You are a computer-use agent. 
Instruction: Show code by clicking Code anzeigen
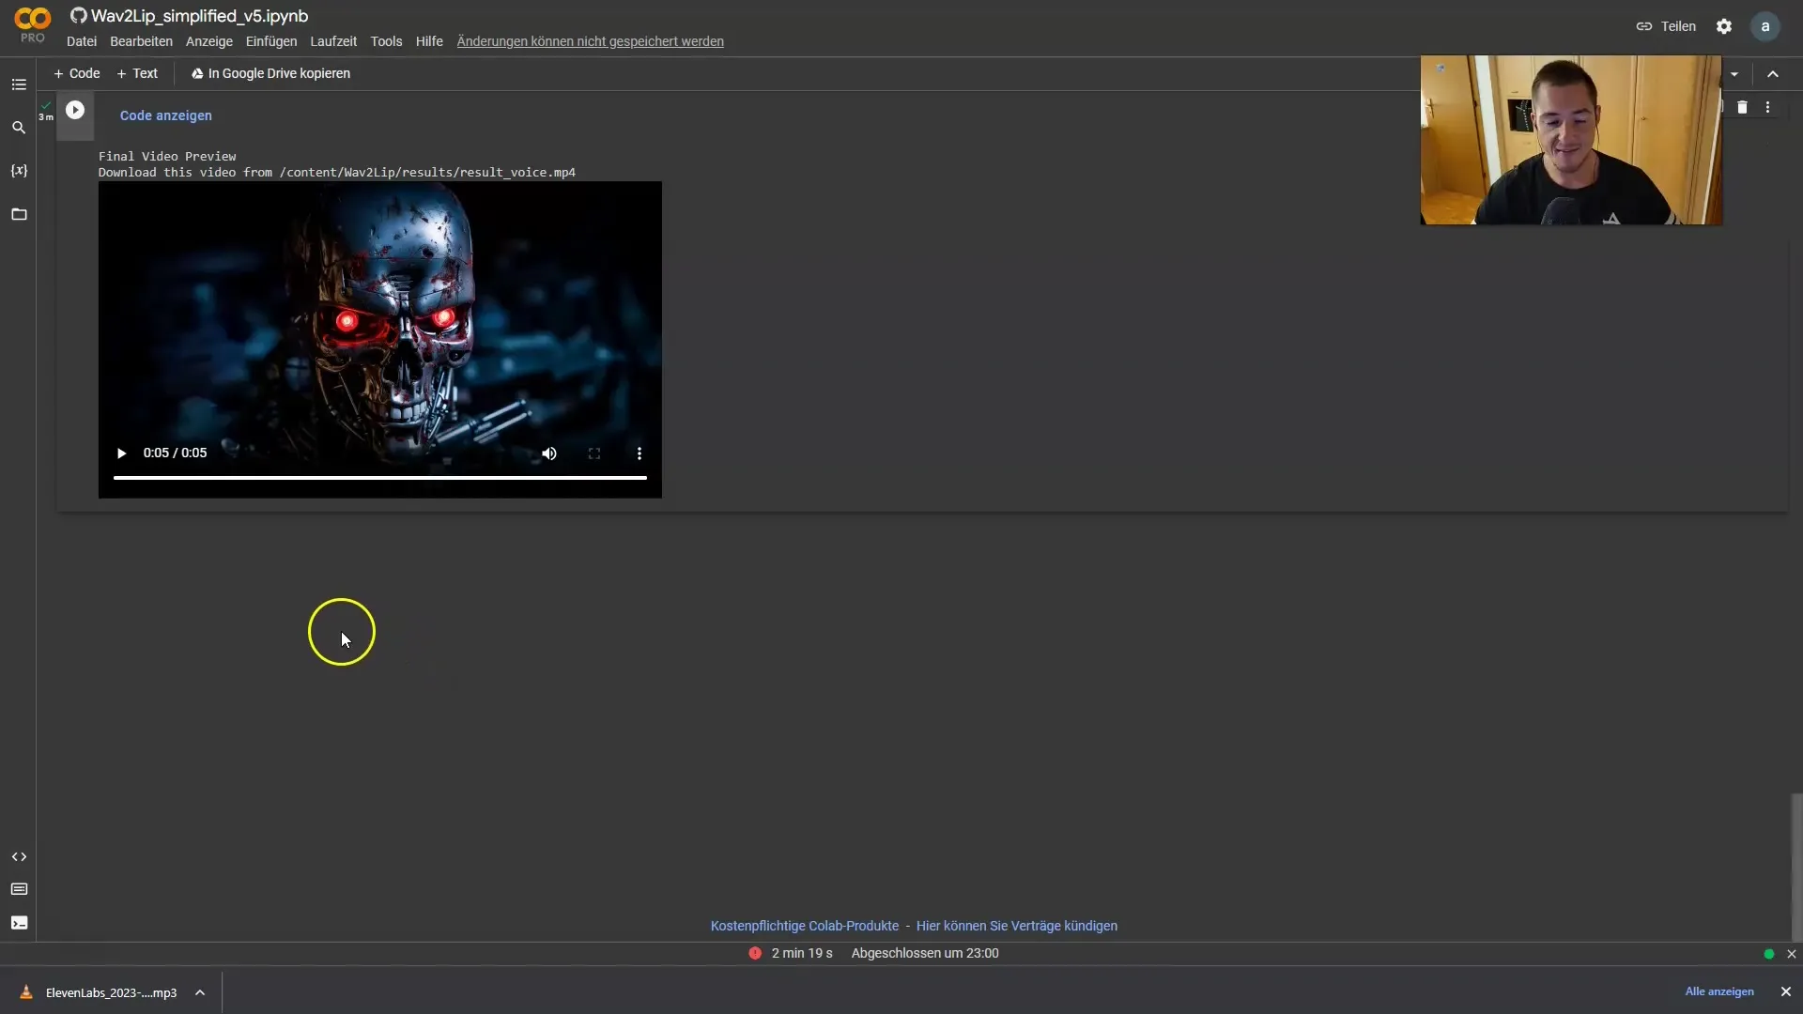[164, 115]
